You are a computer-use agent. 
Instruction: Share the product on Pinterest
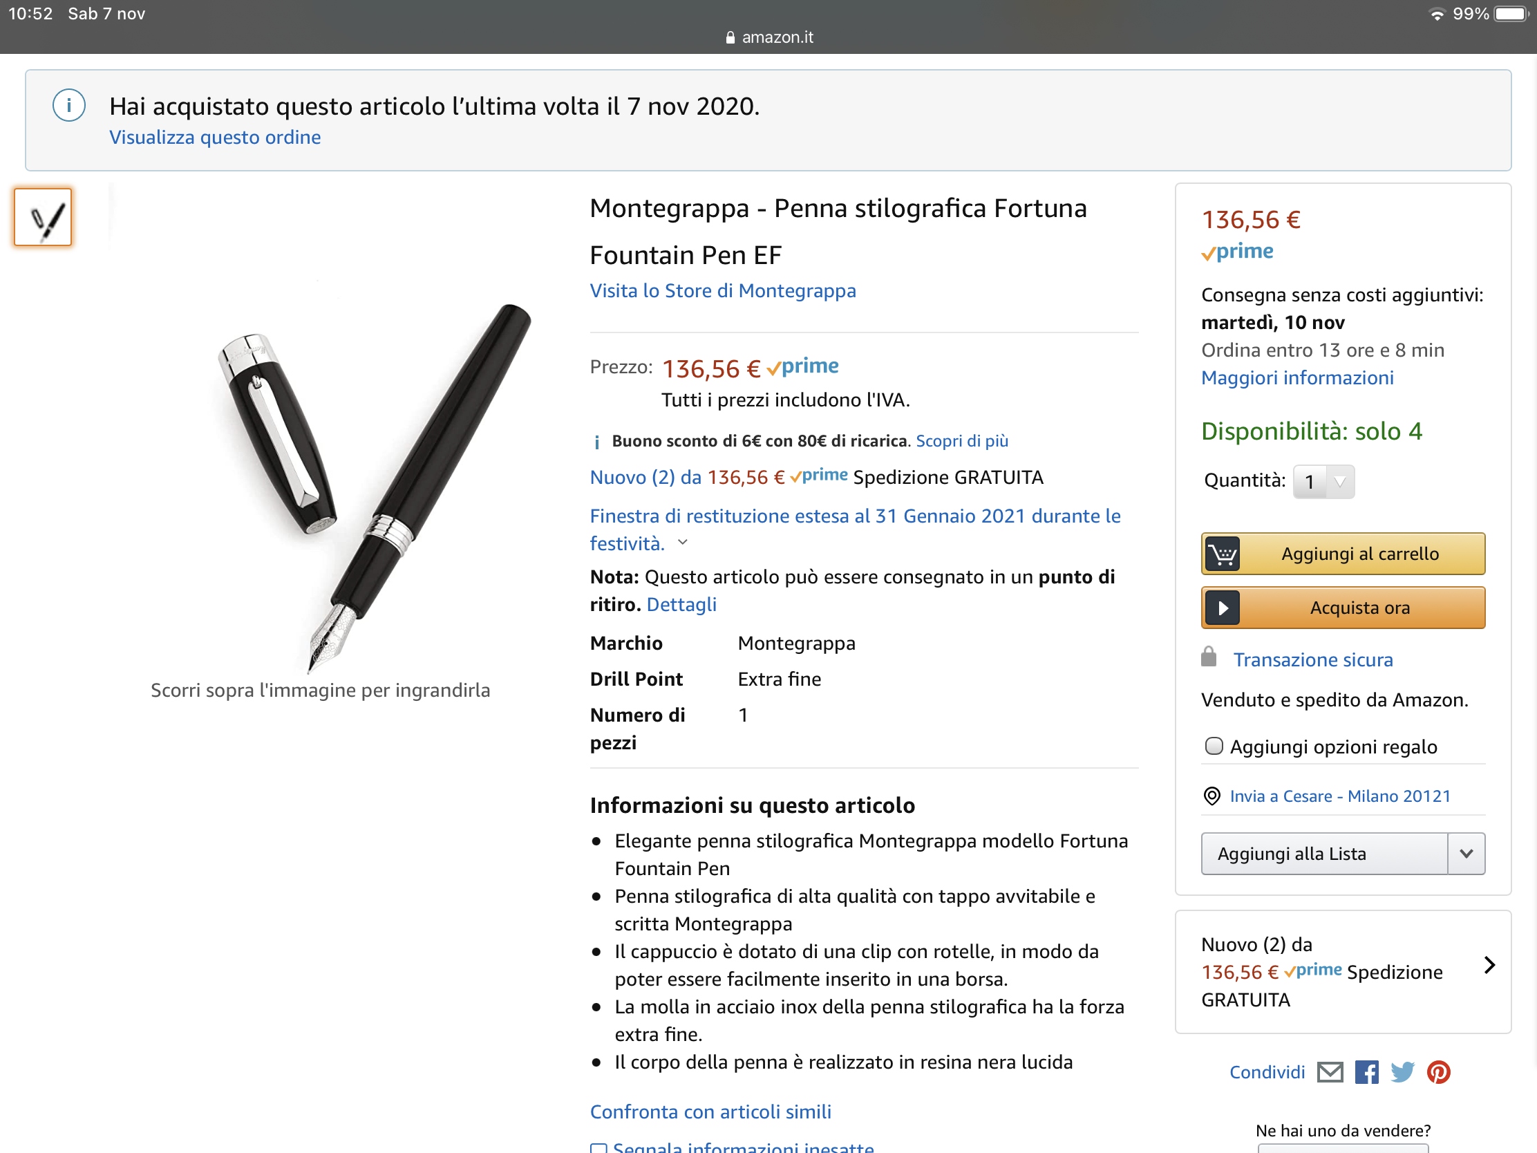[x=1438, y=1072]
